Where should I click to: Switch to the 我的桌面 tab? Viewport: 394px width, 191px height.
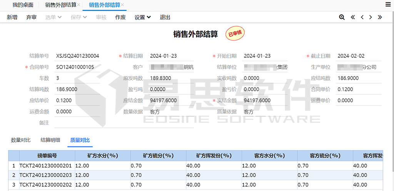[x=23, y=5]
